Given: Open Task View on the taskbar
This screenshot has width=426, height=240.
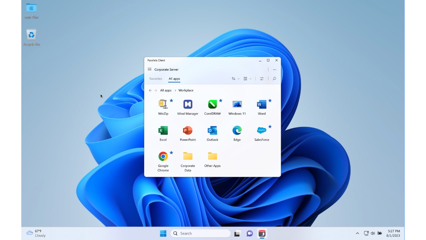Looking at the screenshot, I should pos(237,233).
